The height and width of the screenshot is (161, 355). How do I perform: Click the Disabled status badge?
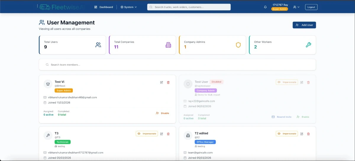click(x=216, y=82)
